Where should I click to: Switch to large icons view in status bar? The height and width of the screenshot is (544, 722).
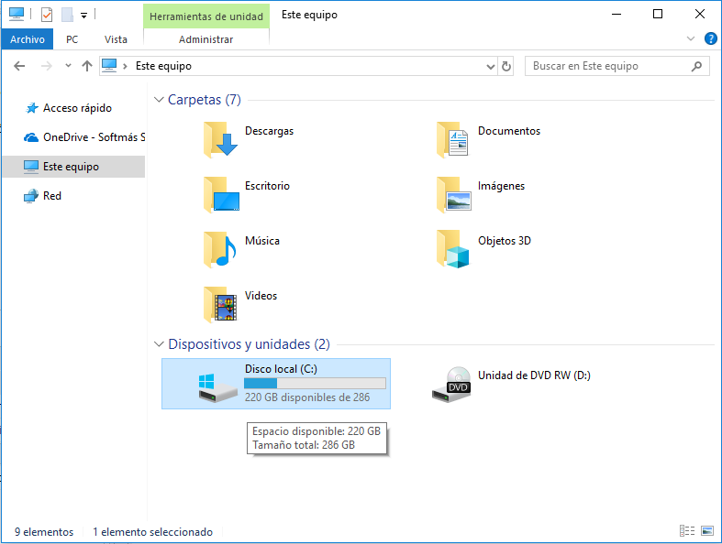pos(706,531)
